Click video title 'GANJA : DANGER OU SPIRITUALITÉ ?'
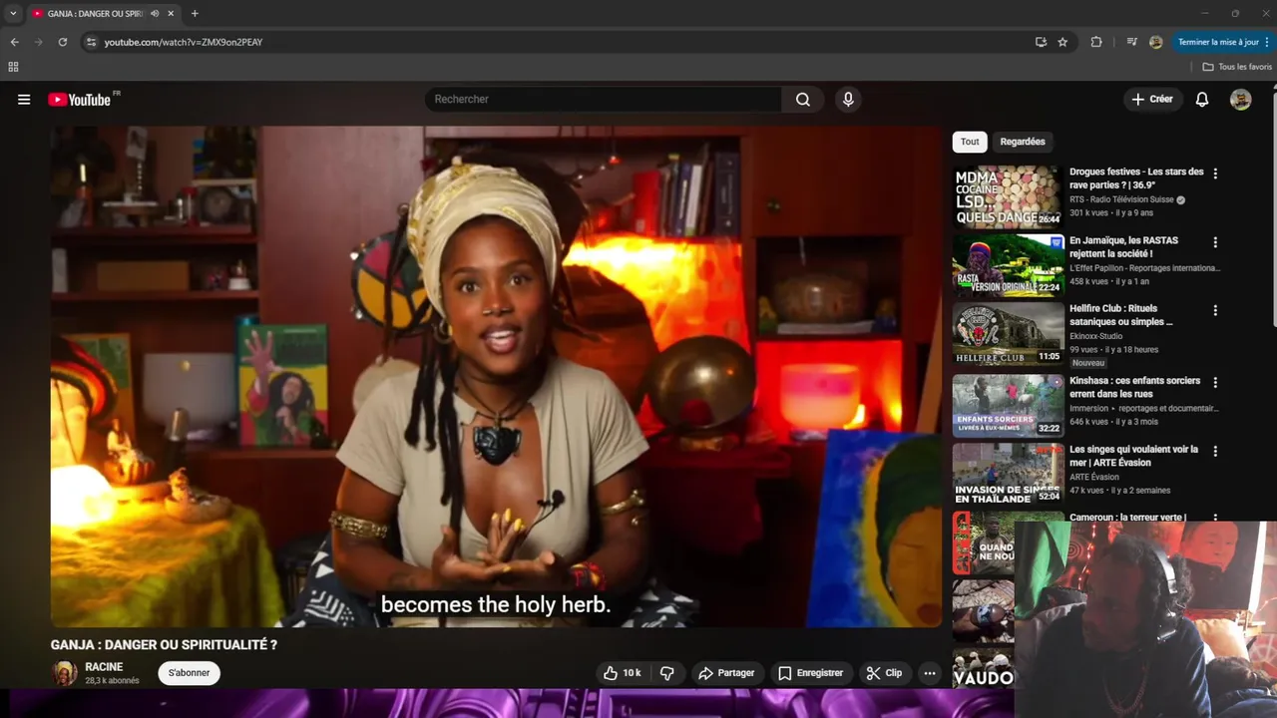The height and width of the screenshot is (718, 1277). tap(164, 645)
